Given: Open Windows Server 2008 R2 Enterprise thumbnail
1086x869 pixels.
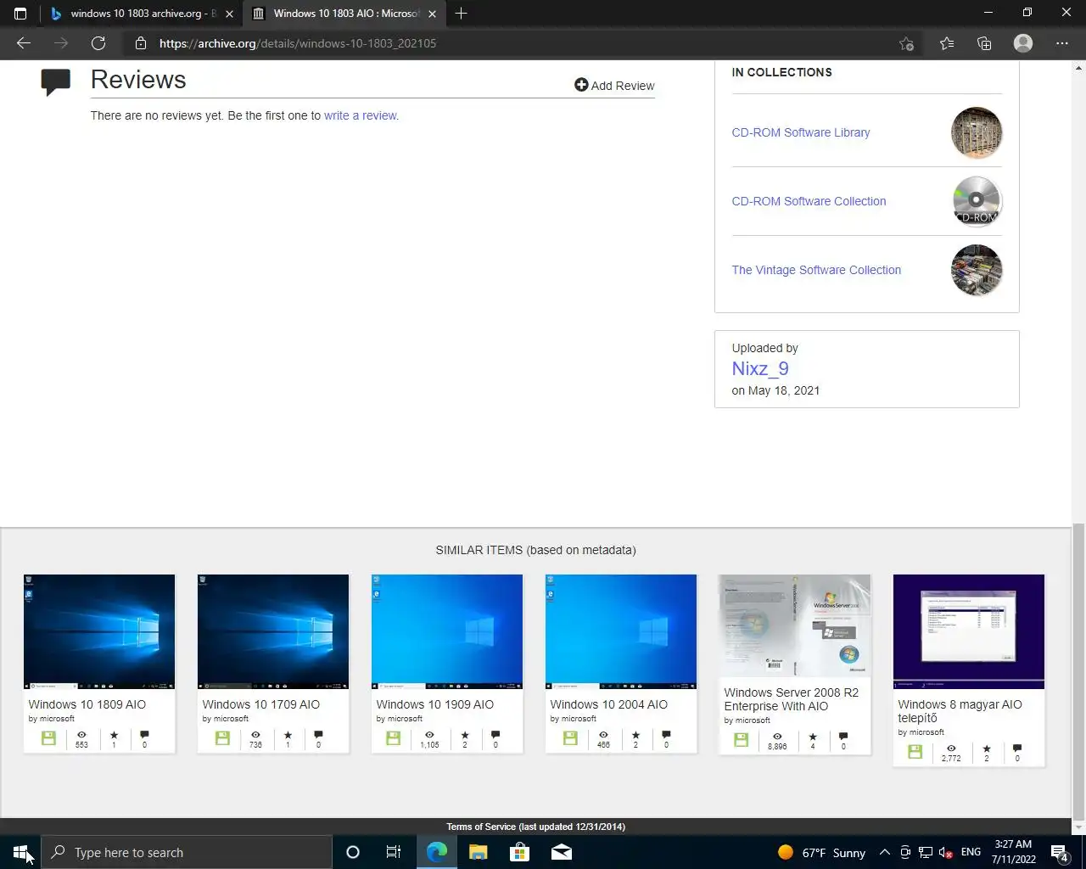Looking at the screenshot, I should tap(795, 625).
